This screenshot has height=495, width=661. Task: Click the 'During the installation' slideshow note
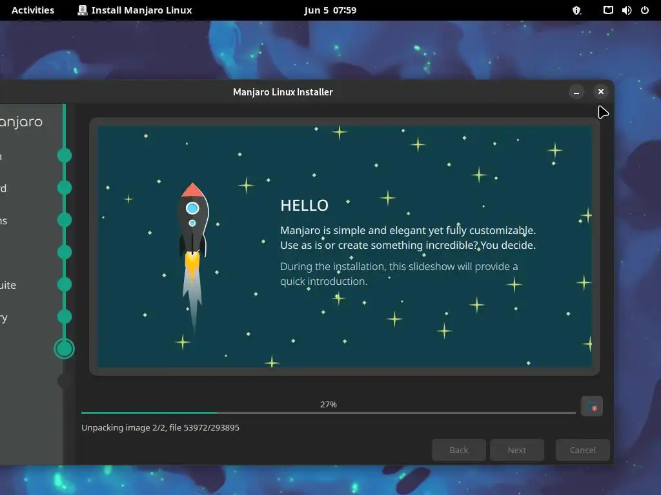(x=399, y=273)
